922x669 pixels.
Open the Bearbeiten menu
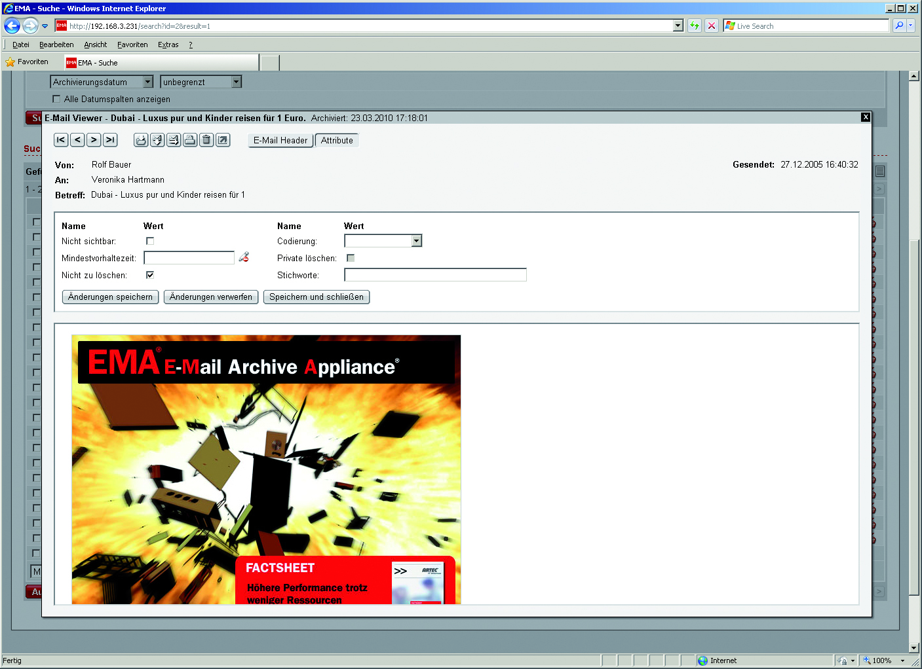click(56, 45)
